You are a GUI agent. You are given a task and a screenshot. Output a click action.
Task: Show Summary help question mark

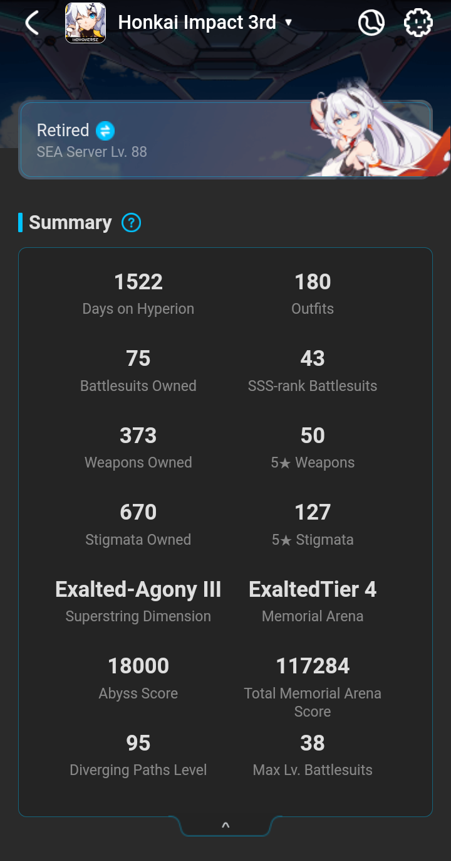(x=132, y=223)
